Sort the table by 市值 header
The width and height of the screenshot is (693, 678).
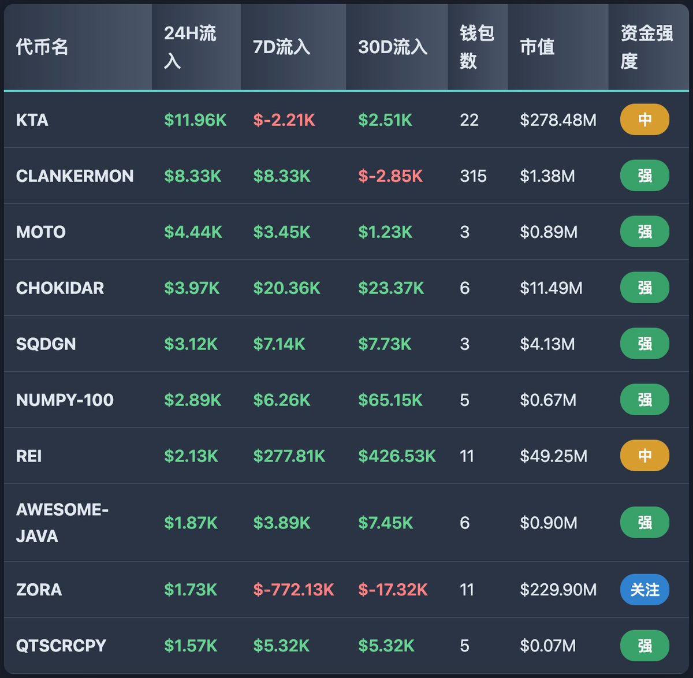click(x=537, y=47)
